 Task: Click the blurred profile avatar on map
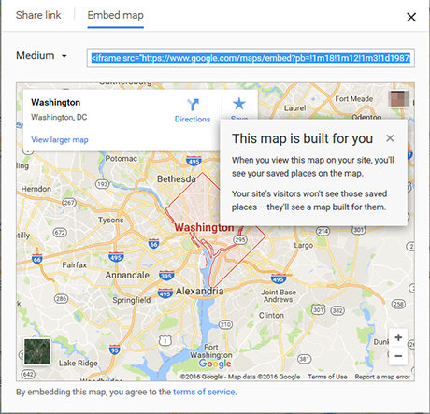pos(399,99)
